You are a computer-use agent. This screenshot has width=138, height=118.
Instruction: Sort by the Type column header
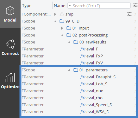pos(27,6)
